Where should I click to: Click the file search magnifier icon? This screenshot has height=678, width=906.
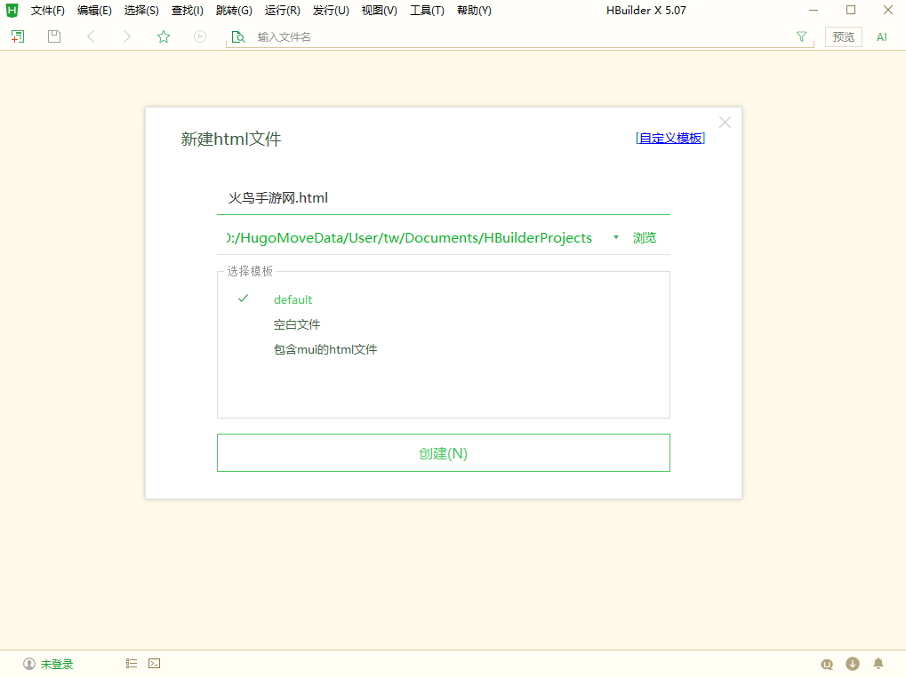238,37
